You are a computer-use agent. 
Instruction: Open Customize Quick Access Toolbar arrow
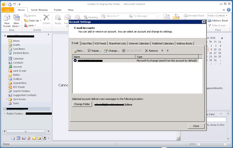(x=20, y=4)
